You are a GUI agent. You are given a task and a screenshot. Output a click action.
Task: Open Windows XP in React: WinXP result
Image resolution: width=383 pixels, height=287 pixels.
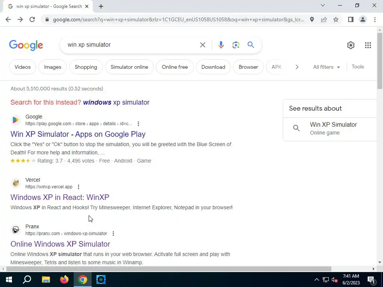click(60, 197)
